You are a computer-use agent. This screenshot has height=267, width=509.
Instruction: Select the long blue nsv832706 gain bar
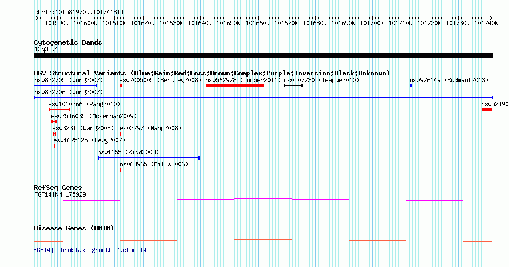point(264,98)
